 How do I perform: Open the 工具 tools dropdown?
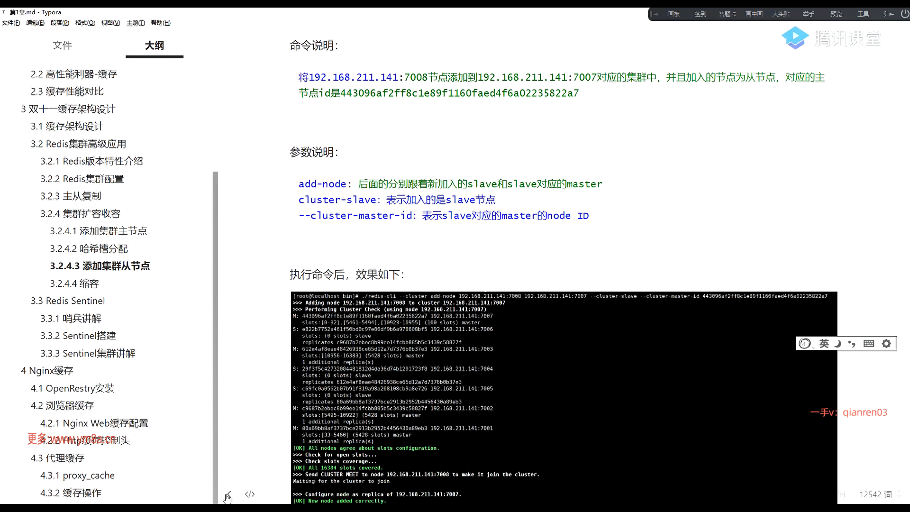[x=863, y=14]
